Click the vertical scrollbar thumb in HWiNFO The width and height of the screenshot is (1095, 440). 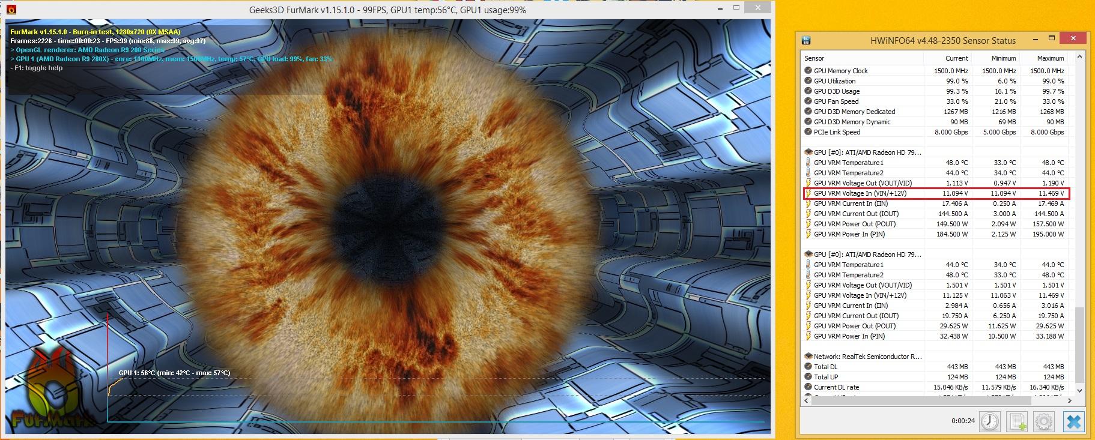pyautogui.click(x=1079, y=345)
